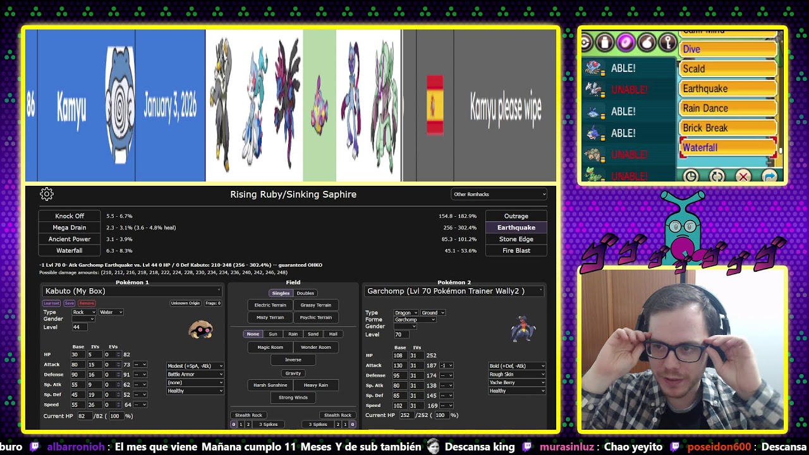The height and width of the screenshot is (455, 809).
Task: Choose Rain Dance in the TM list
Action: click(728, 109)
